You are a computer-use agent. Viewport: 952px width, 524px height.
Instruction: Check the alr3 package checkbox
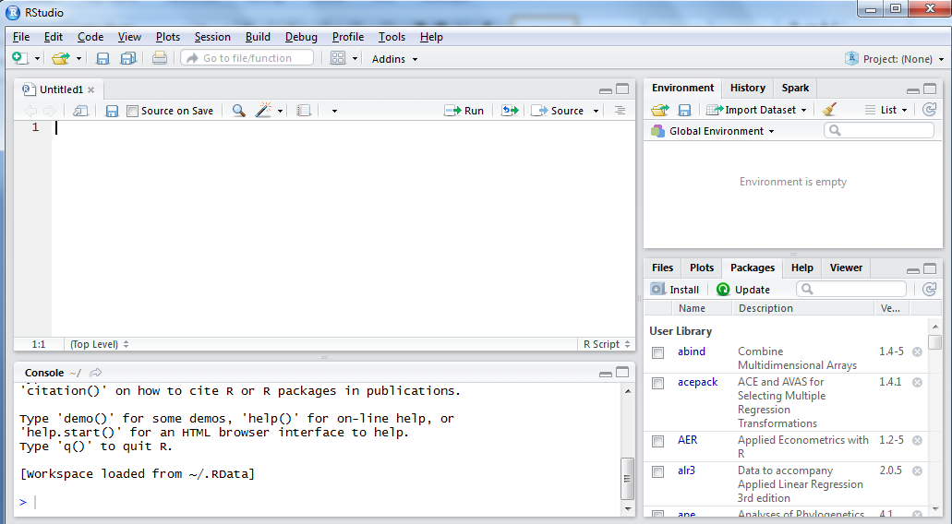[x=657, y=471]
